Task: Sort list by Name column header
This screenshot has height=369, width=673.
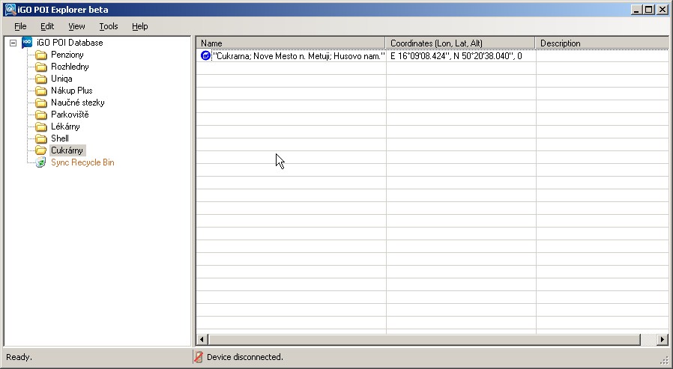Action: click(x=291, y=43)
